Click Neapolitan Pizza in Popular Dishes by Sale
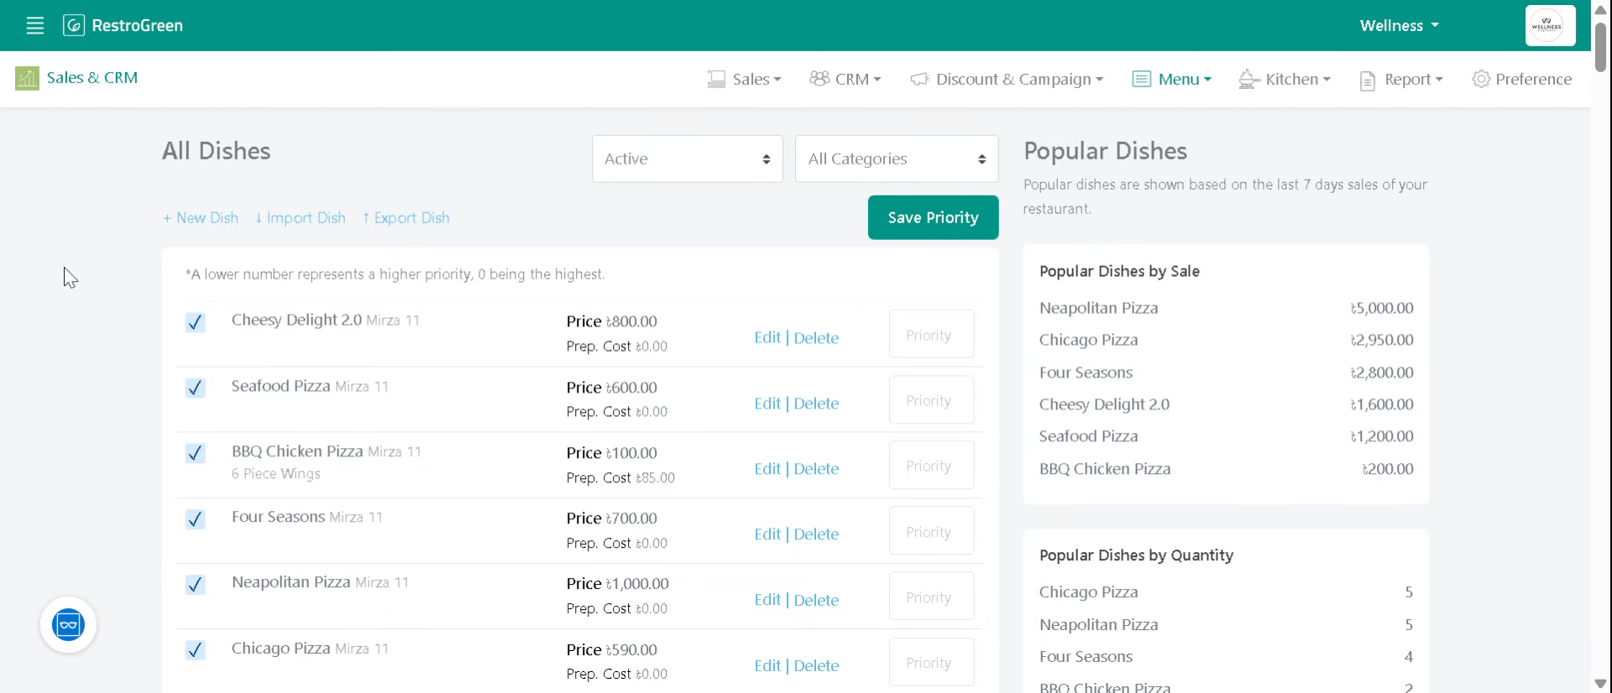Screen dimensions: 1612x693 coord(1098,308)
